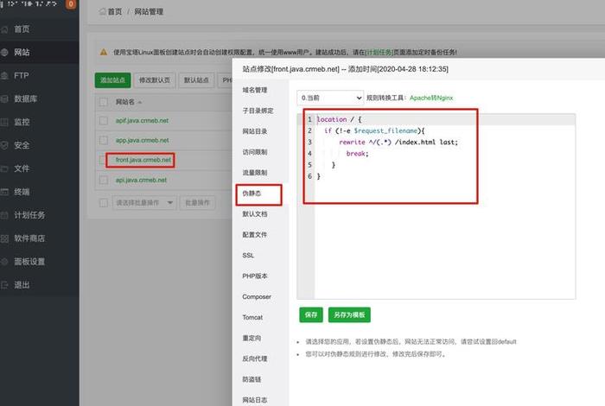605x406 pixels.
Task: Open the 网站日志 tab
Action: (x=255, y=400)
